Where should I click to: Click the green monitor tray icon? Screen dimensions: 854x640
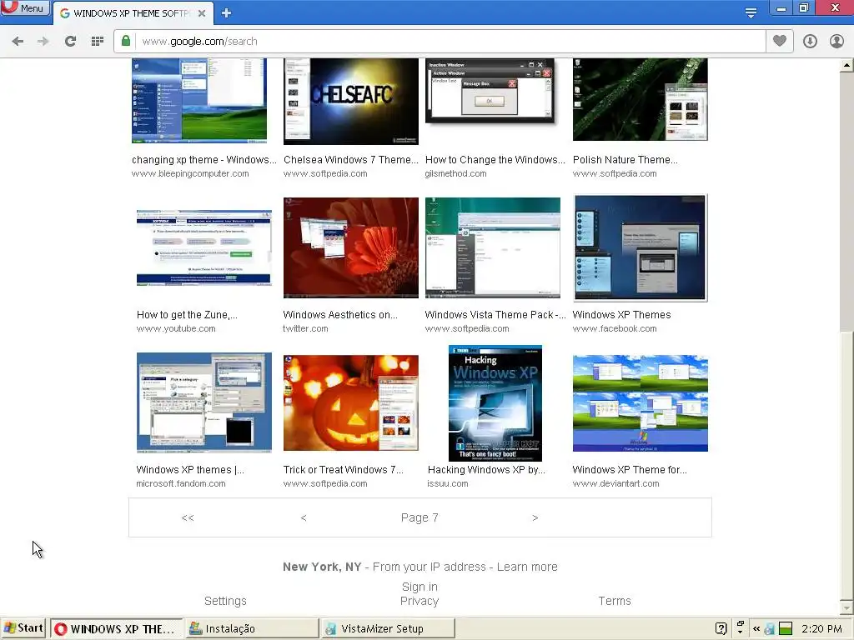786,628
